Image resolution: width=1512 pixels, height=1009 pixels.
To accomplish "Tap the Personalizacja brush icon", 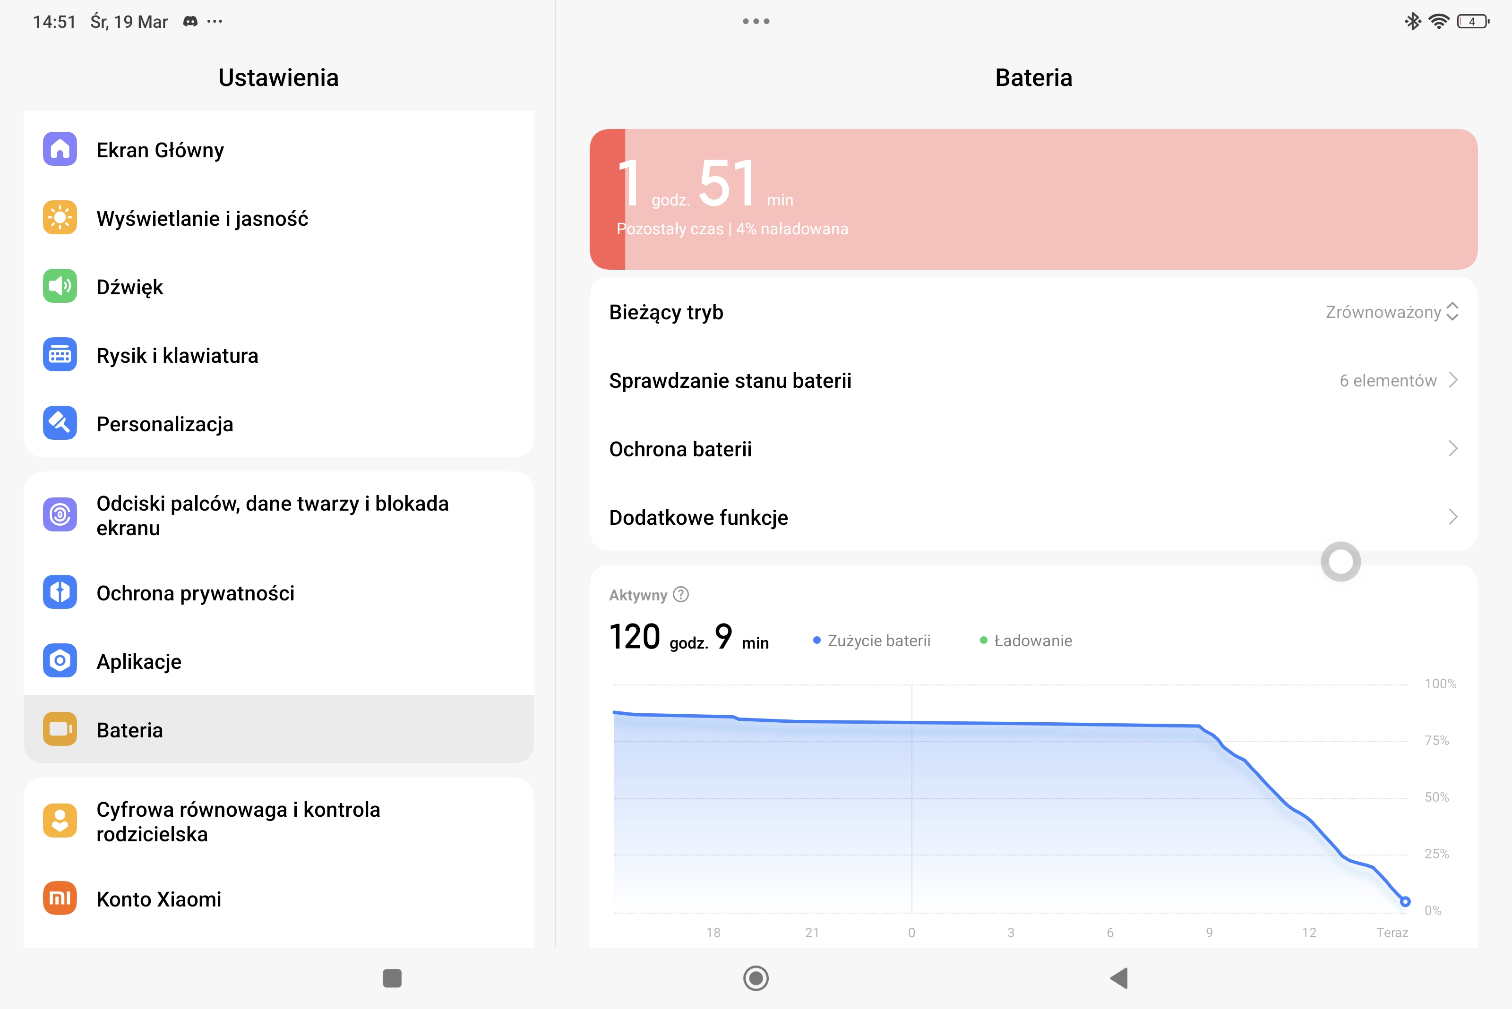I will point(60,423).
